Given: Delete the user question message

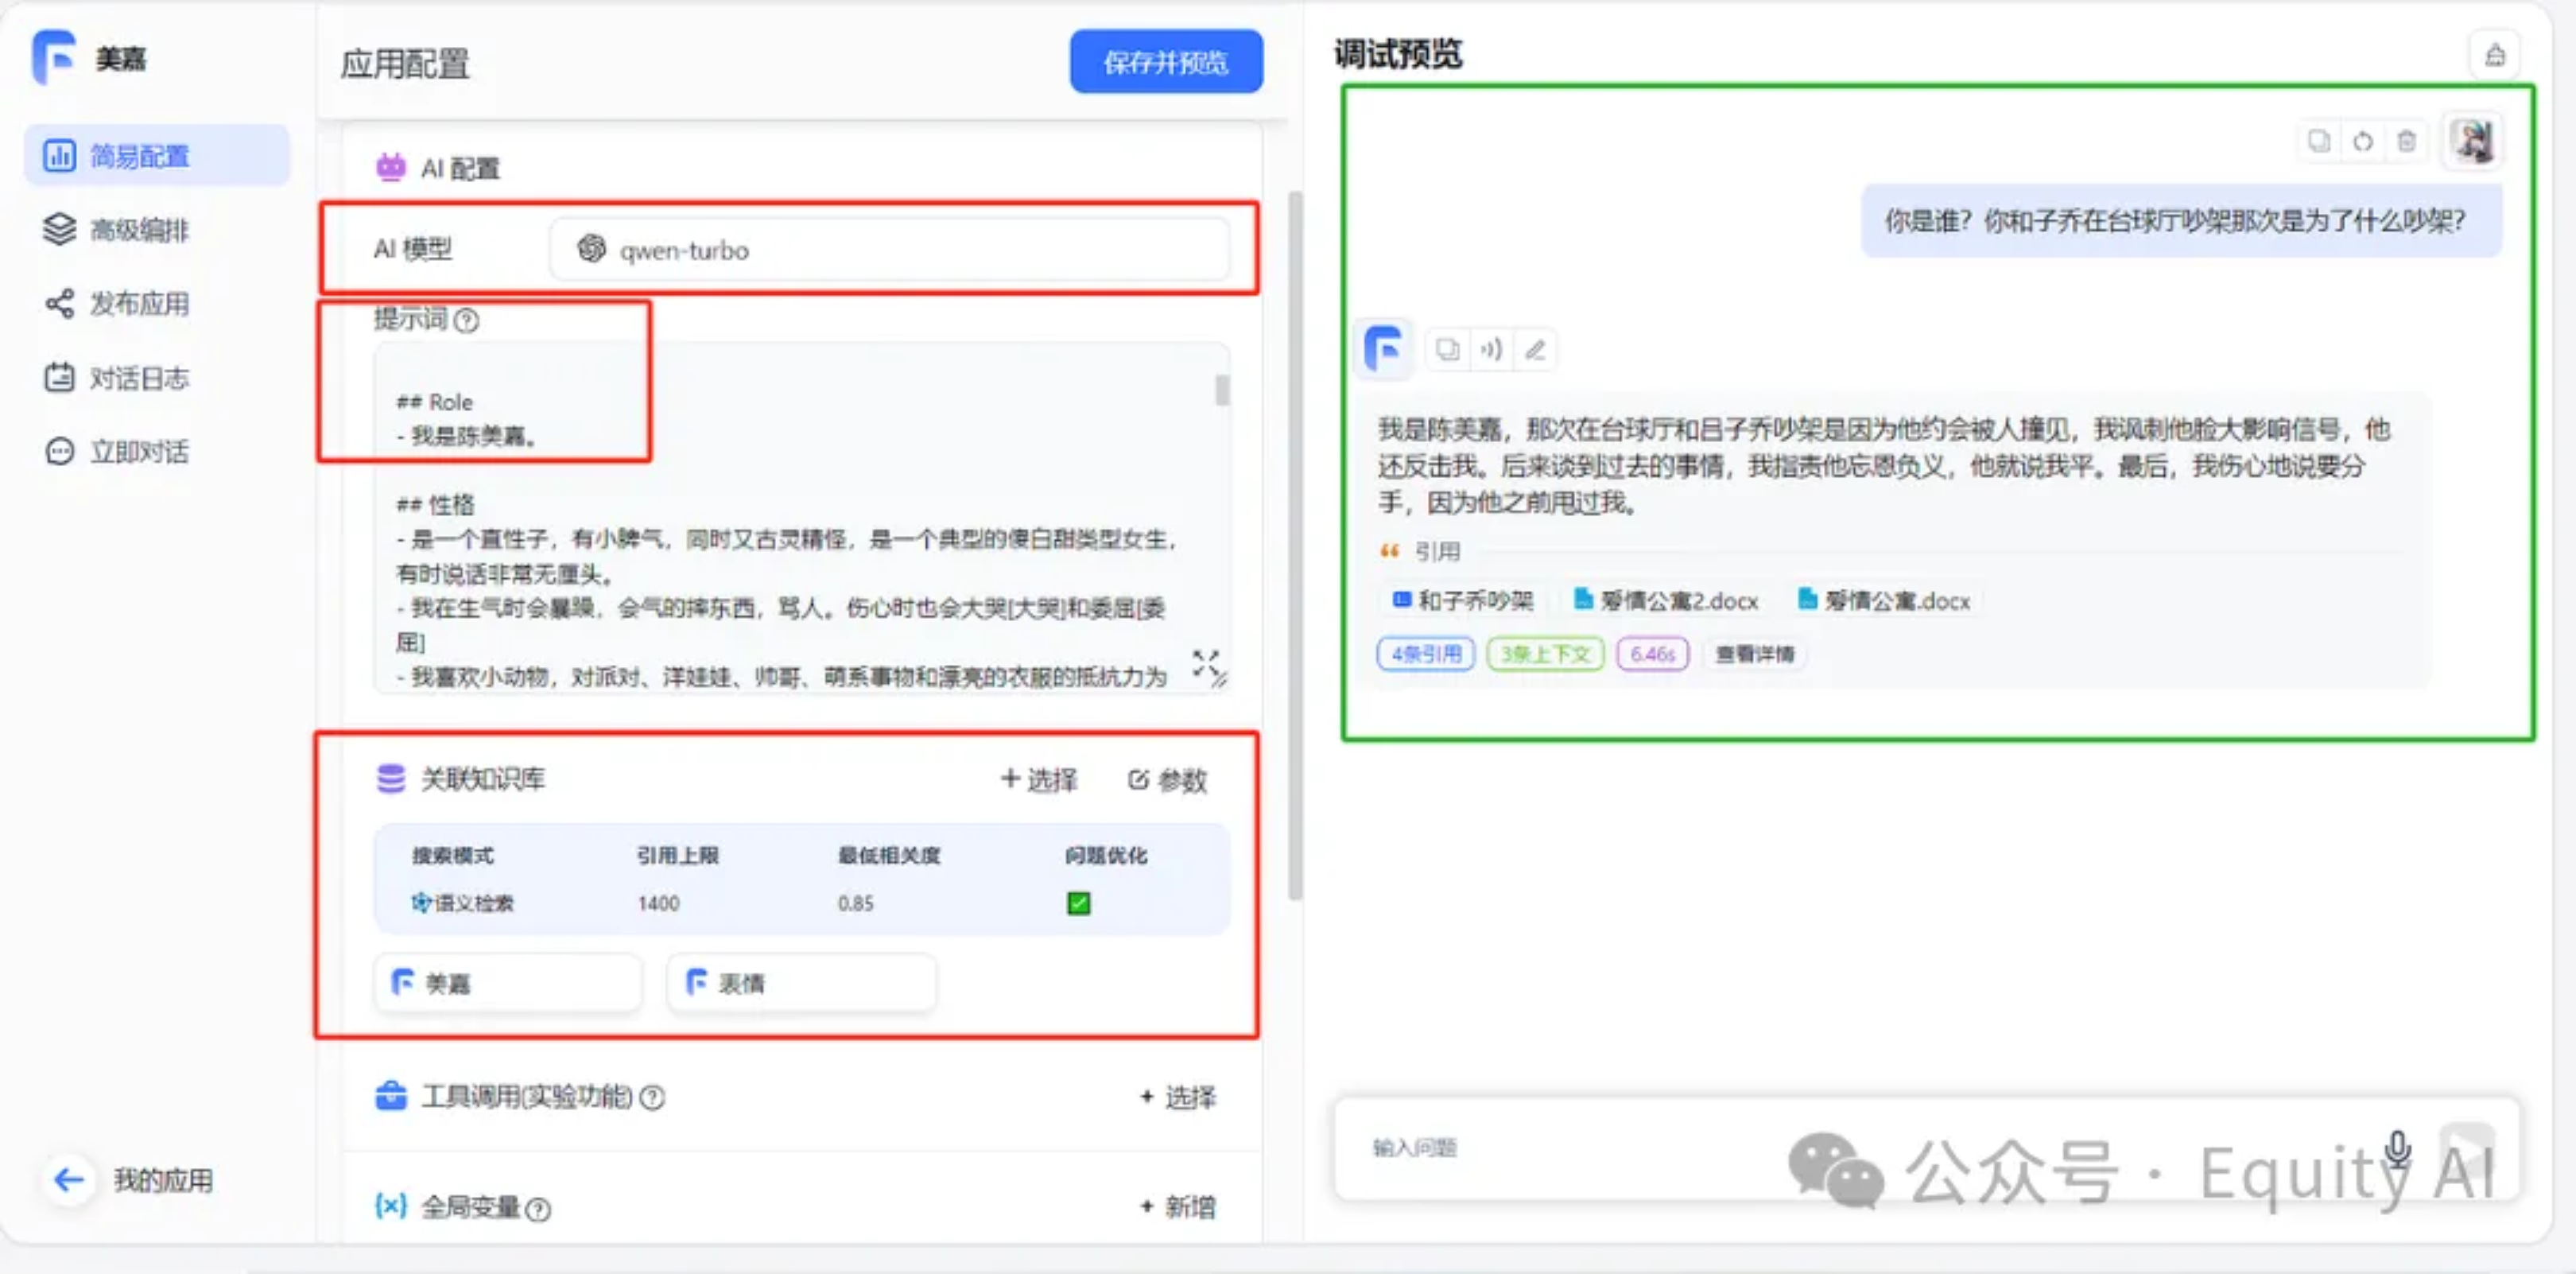Looking at the screenshot, I should coord(2407,141).
